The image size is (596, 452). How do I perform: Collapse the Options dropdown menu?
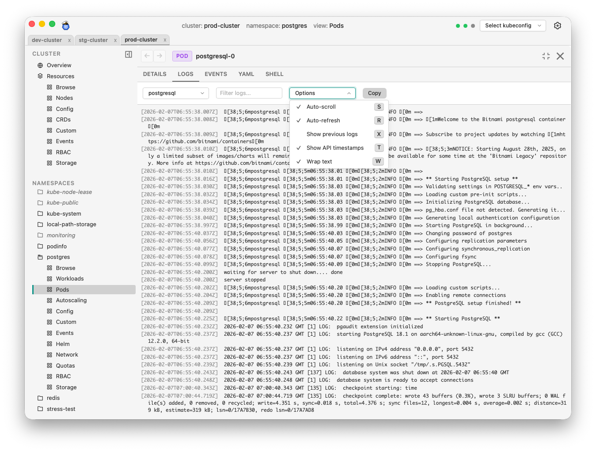click(x=322, y=93)
